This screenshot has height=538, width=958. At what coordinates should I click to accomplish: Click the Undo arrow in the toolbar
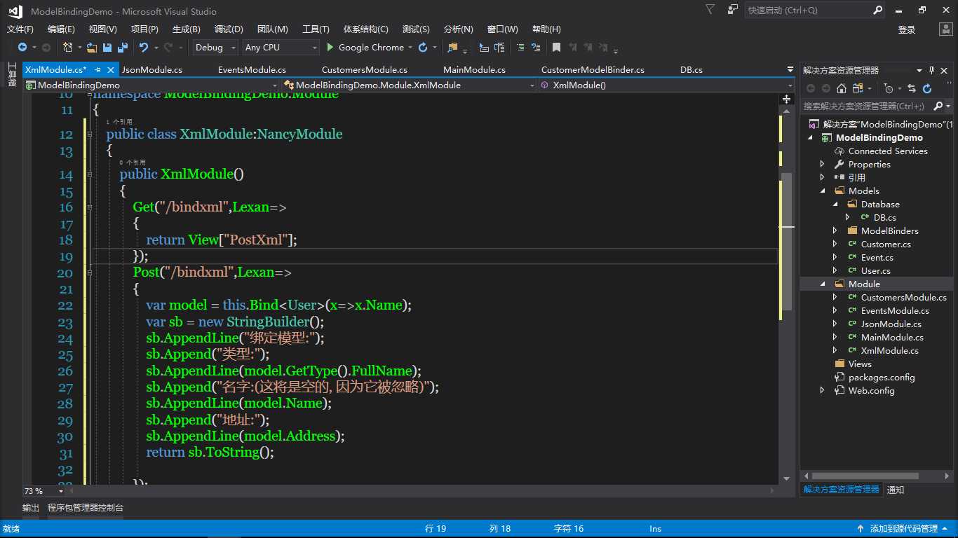pos(143,48)
